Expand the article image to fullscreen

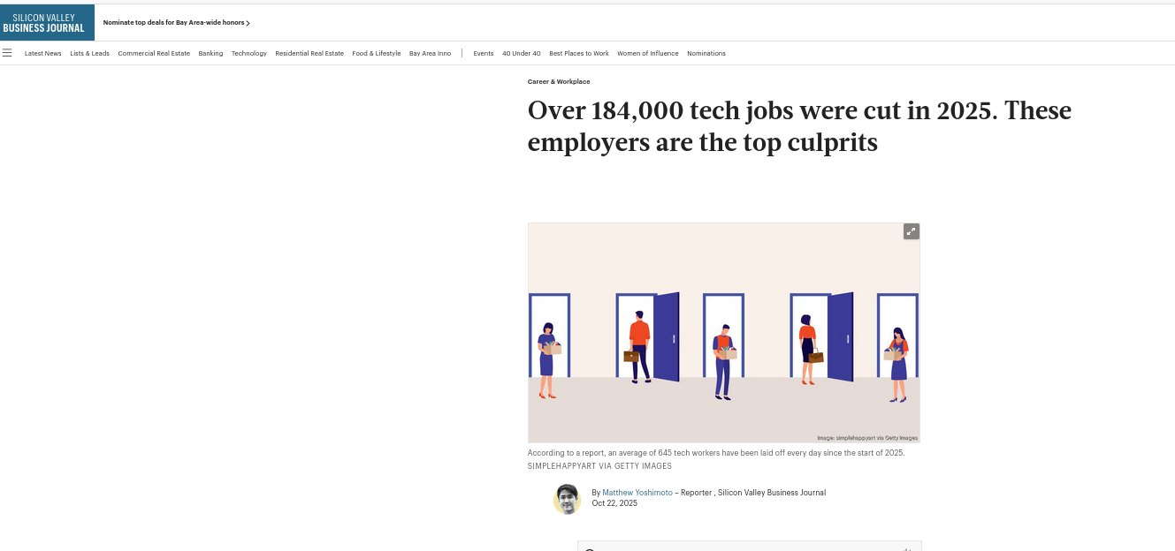[911, 231]
